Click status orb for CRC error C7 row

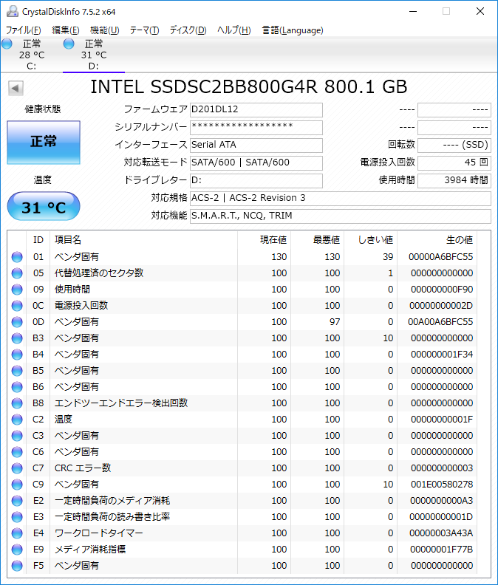pos(17,468)
